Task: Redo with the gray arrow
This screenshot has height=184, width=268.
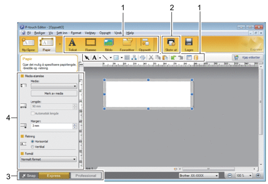Action: coord(180,58)
